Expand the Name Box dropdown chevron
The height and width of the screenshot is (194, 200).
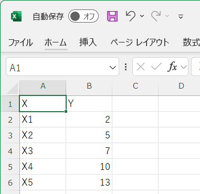(x=112, y=68)
